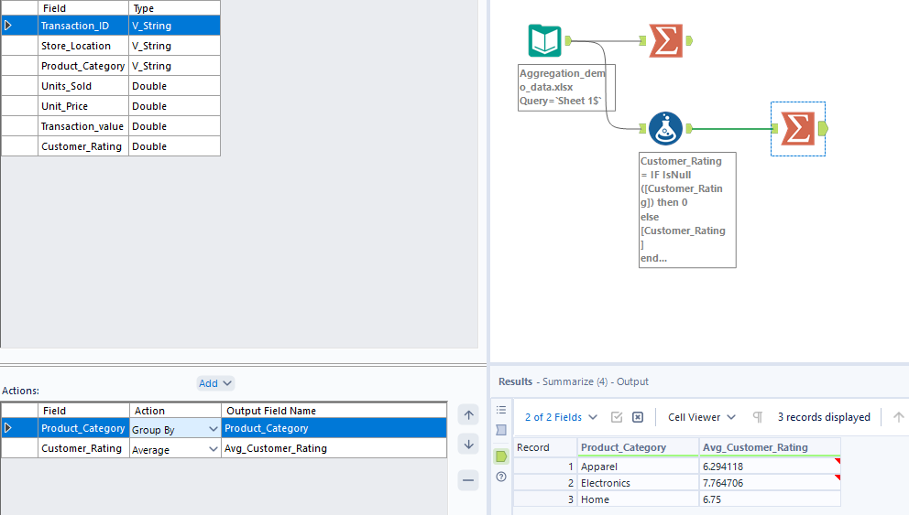Select the Input Data tool on canvas

(x=545, y=40)
